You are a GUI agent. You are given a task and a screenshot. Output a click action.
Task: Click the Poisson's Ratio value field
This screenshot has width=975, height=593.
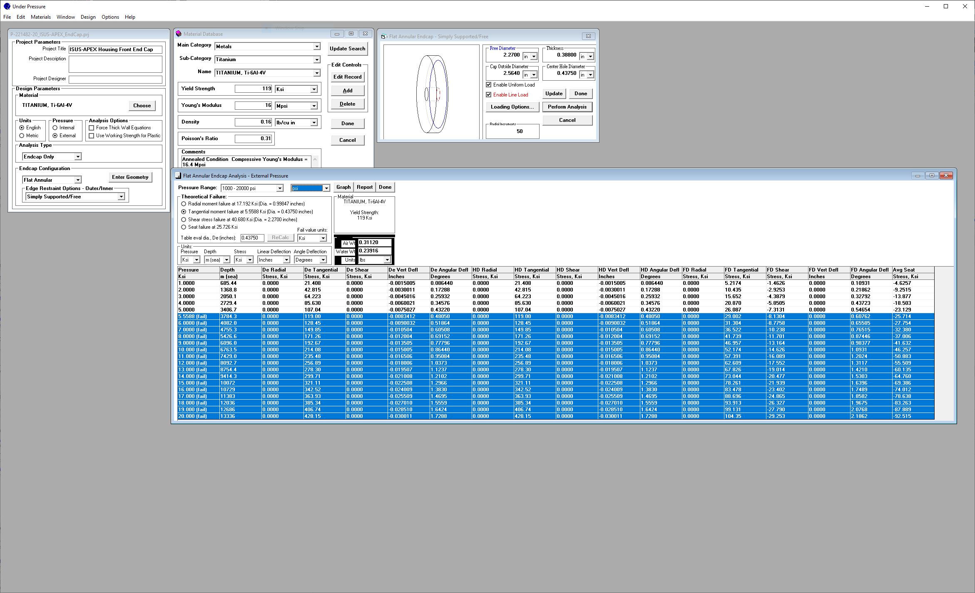pos(253,138)
